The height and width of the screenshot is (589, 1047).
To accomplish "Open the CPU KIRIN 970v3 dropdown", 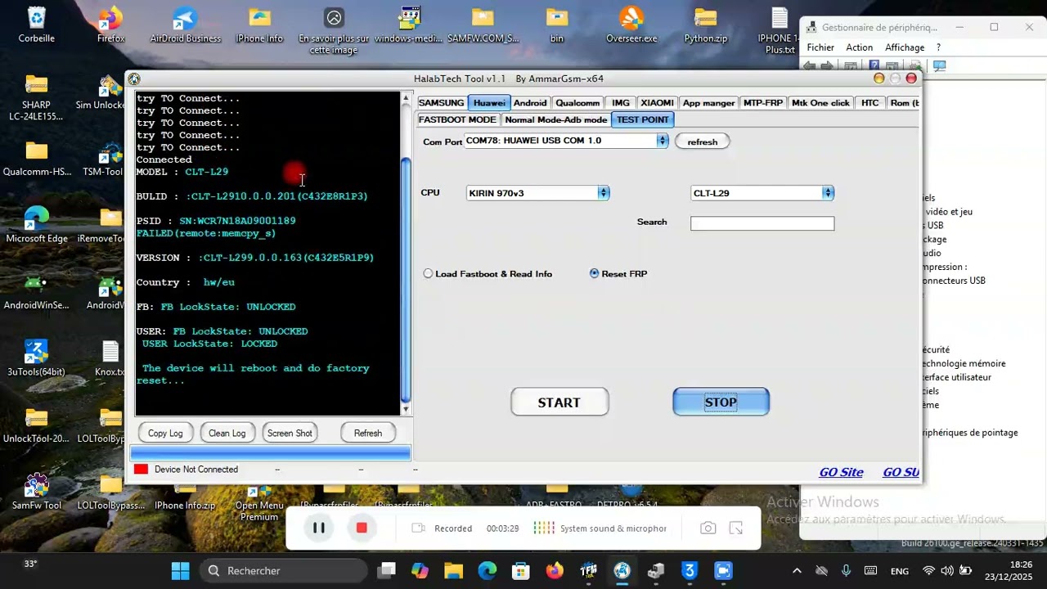I will (603, 193).
